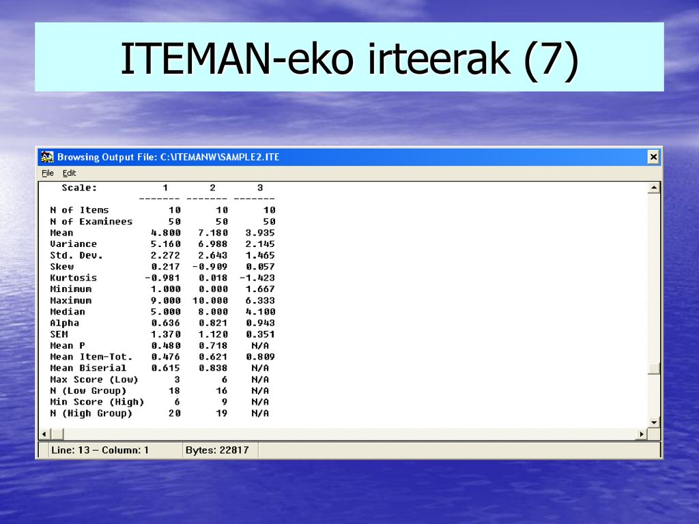Click the 'Max Score (Low)' row label
The width and height of the screenshot is (699, 524).
click(x=94, y=379)
